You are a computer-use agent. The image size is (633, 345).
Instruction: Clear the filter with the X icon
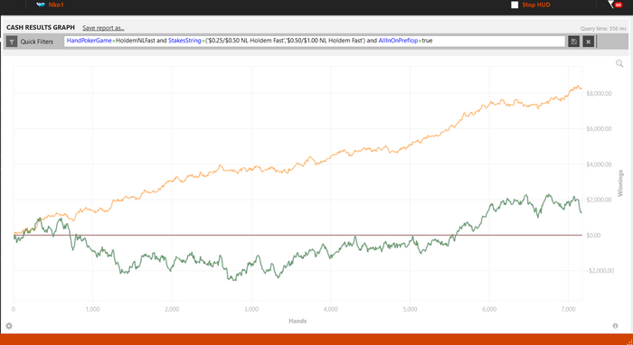pyautogui.click(x=588, y=42)
